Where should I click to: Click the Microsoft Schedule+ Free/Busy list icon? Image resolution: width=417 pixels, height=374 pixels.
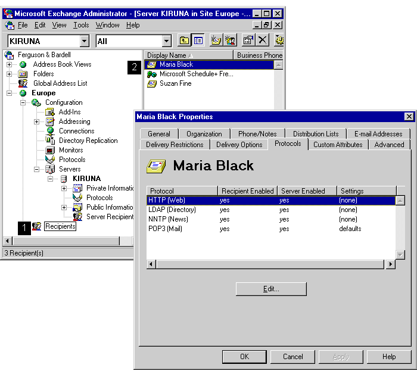[152, 74]
